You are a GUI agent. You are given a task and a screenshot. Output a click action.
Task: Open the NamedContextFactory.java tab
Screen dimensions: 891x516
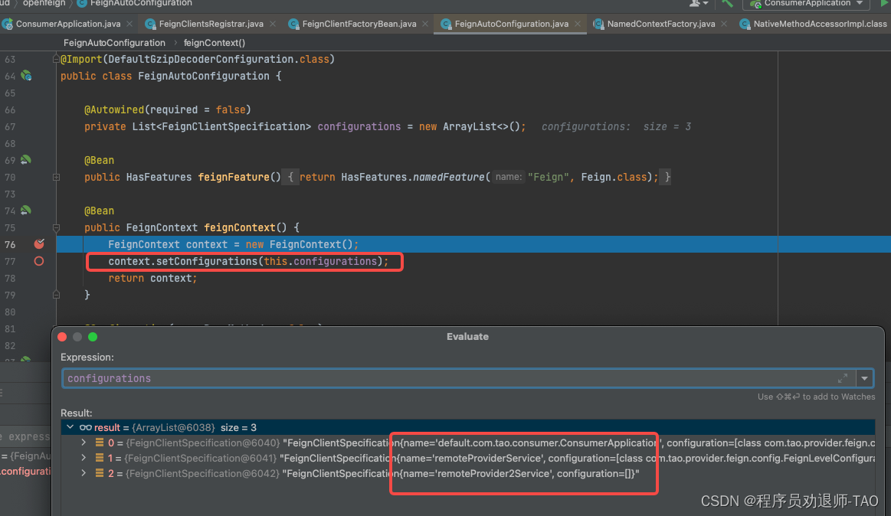coord(661,24)
